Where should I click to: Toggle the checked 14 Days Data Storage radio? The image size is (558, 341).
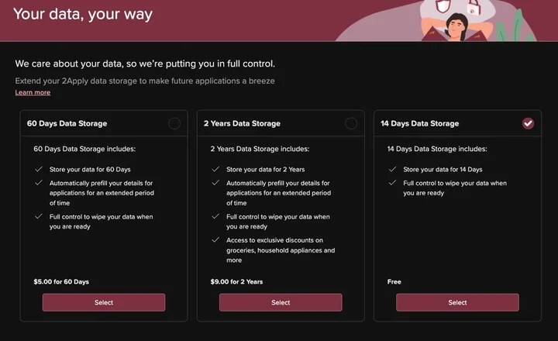point(528,123)
